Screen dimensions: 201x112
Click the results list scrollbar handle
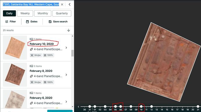pos(73,53)
